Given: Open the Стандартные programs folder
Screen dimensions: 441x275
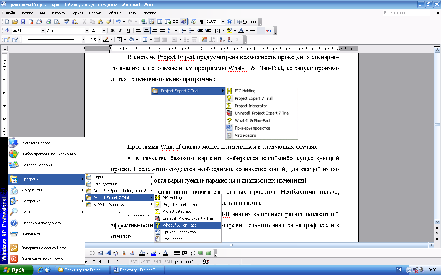Looking at the screenshot, I should 119,184.
